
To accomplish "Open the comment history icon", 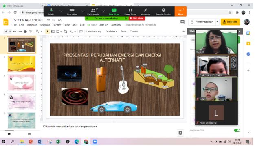I will [182, 22].
